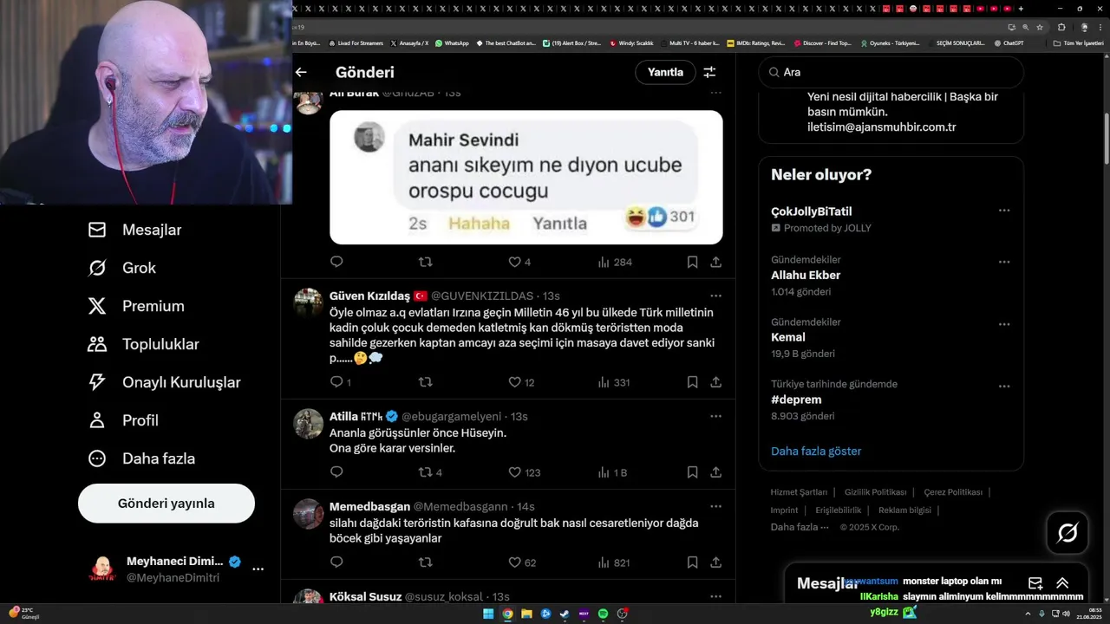This screenshot has height=624, width=1110.
Task: Repost Atilla's post with 4 reposts
Action: (430, 472)
